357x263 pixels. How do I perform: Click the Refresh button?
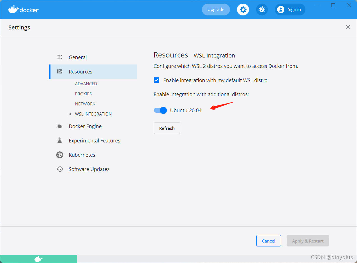167,128
